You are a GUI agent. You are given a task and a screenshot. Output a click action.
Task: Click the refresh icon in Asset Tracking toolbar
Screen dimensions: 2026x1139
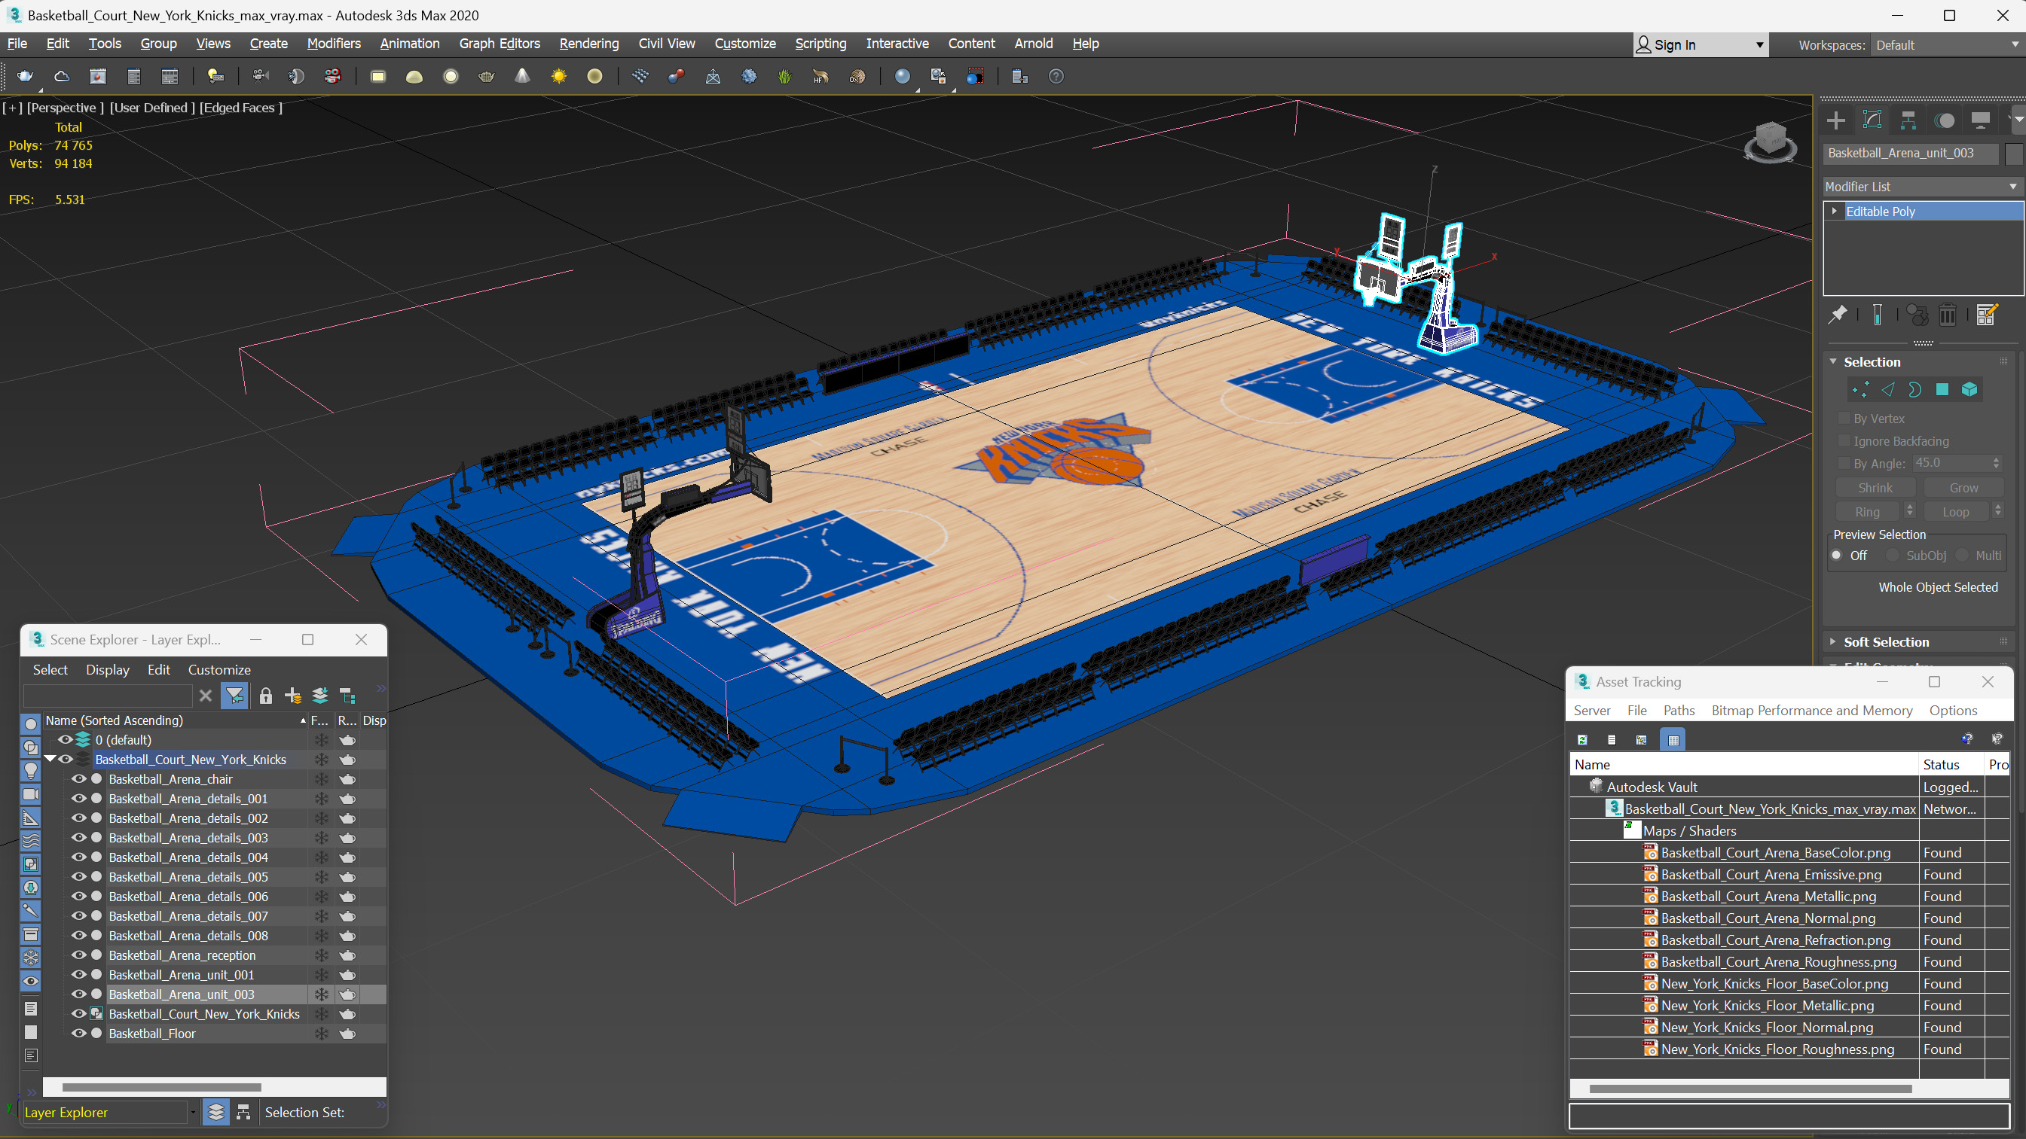coord(1581,740)
